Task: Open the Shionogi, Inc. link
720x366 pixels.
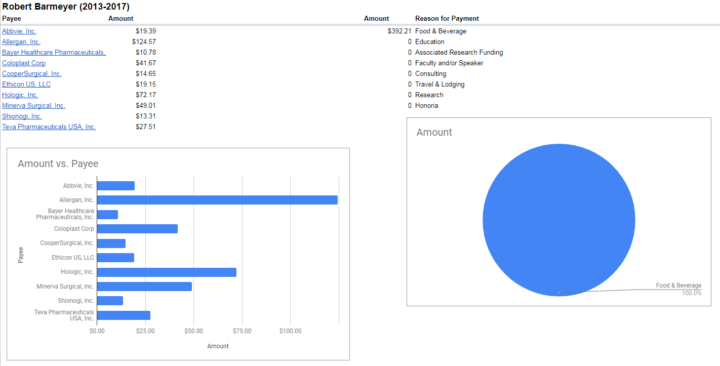Action: click(x=22, y=116)
